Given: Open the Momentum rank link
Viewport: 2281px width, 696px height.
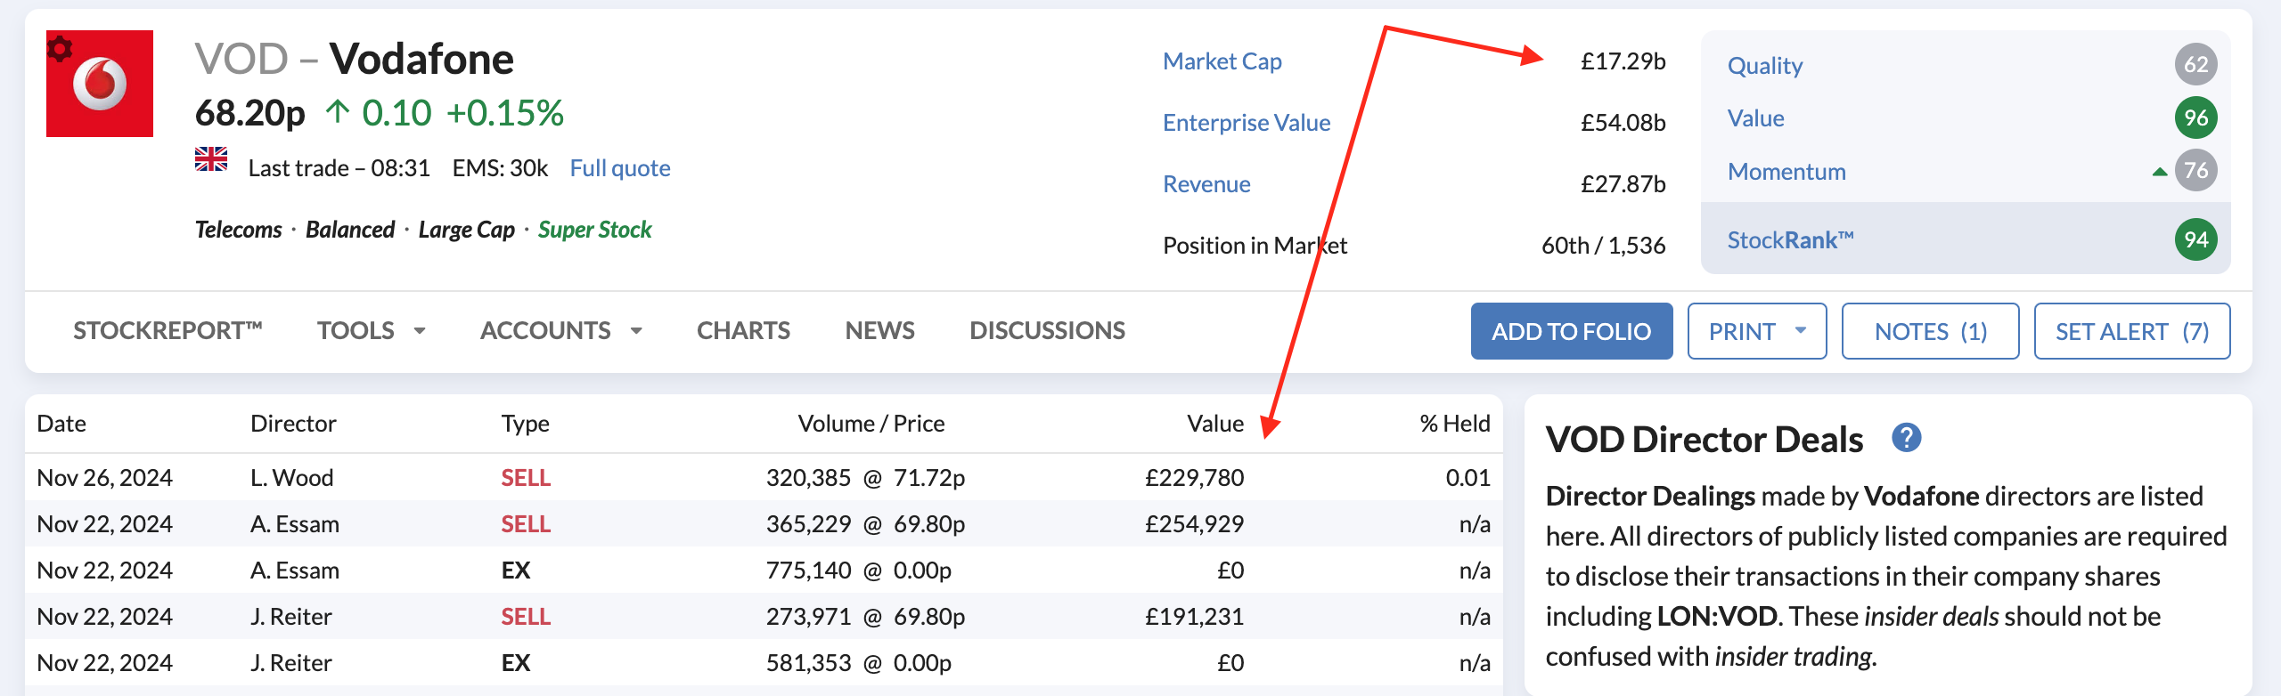Looking at the screenshot, I should pyautogui.click(x=1786, y=172).
